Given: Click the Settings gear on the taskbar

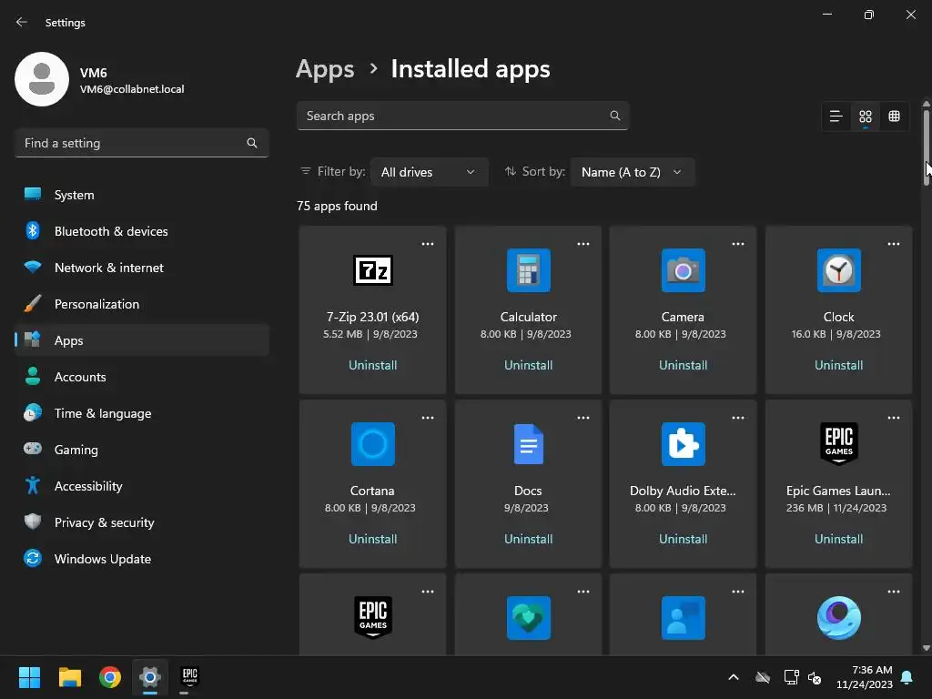Looking at the screenshot, I should 150,677.
